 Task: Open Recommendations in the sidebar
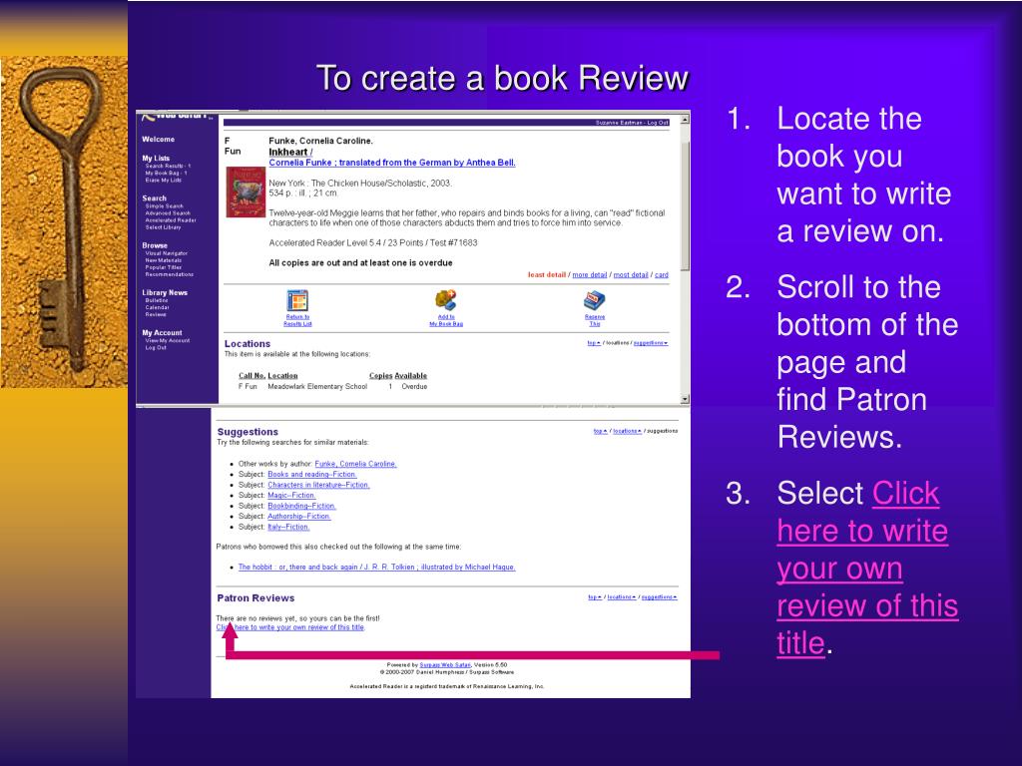pyautogui.click(x=170, y=275)
